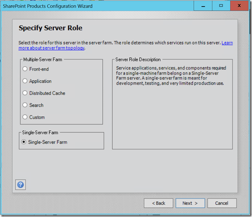The width and height of the screenshot is (252, 217).
Task: Click the Back button
Action: pos(158,203)
